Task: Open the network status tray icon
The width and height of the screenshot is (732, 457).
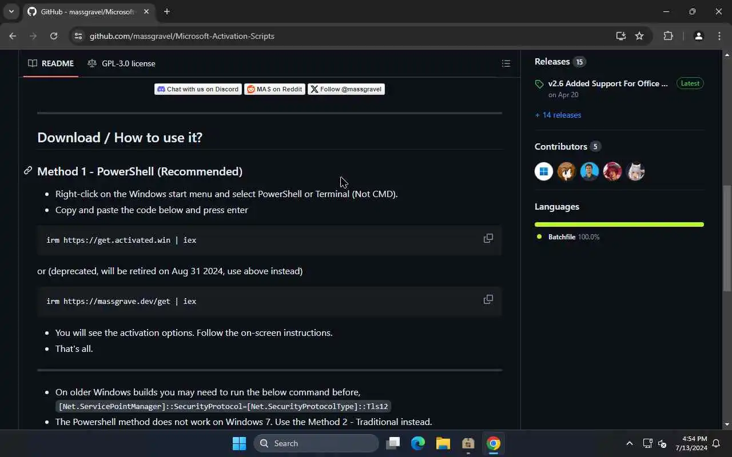Action: pyautogui.click(x=647, y=443)
